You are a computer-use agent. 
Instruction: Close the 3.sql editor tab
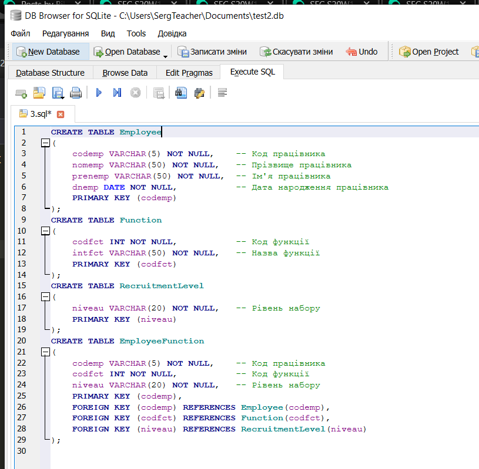tap(60, 114)
